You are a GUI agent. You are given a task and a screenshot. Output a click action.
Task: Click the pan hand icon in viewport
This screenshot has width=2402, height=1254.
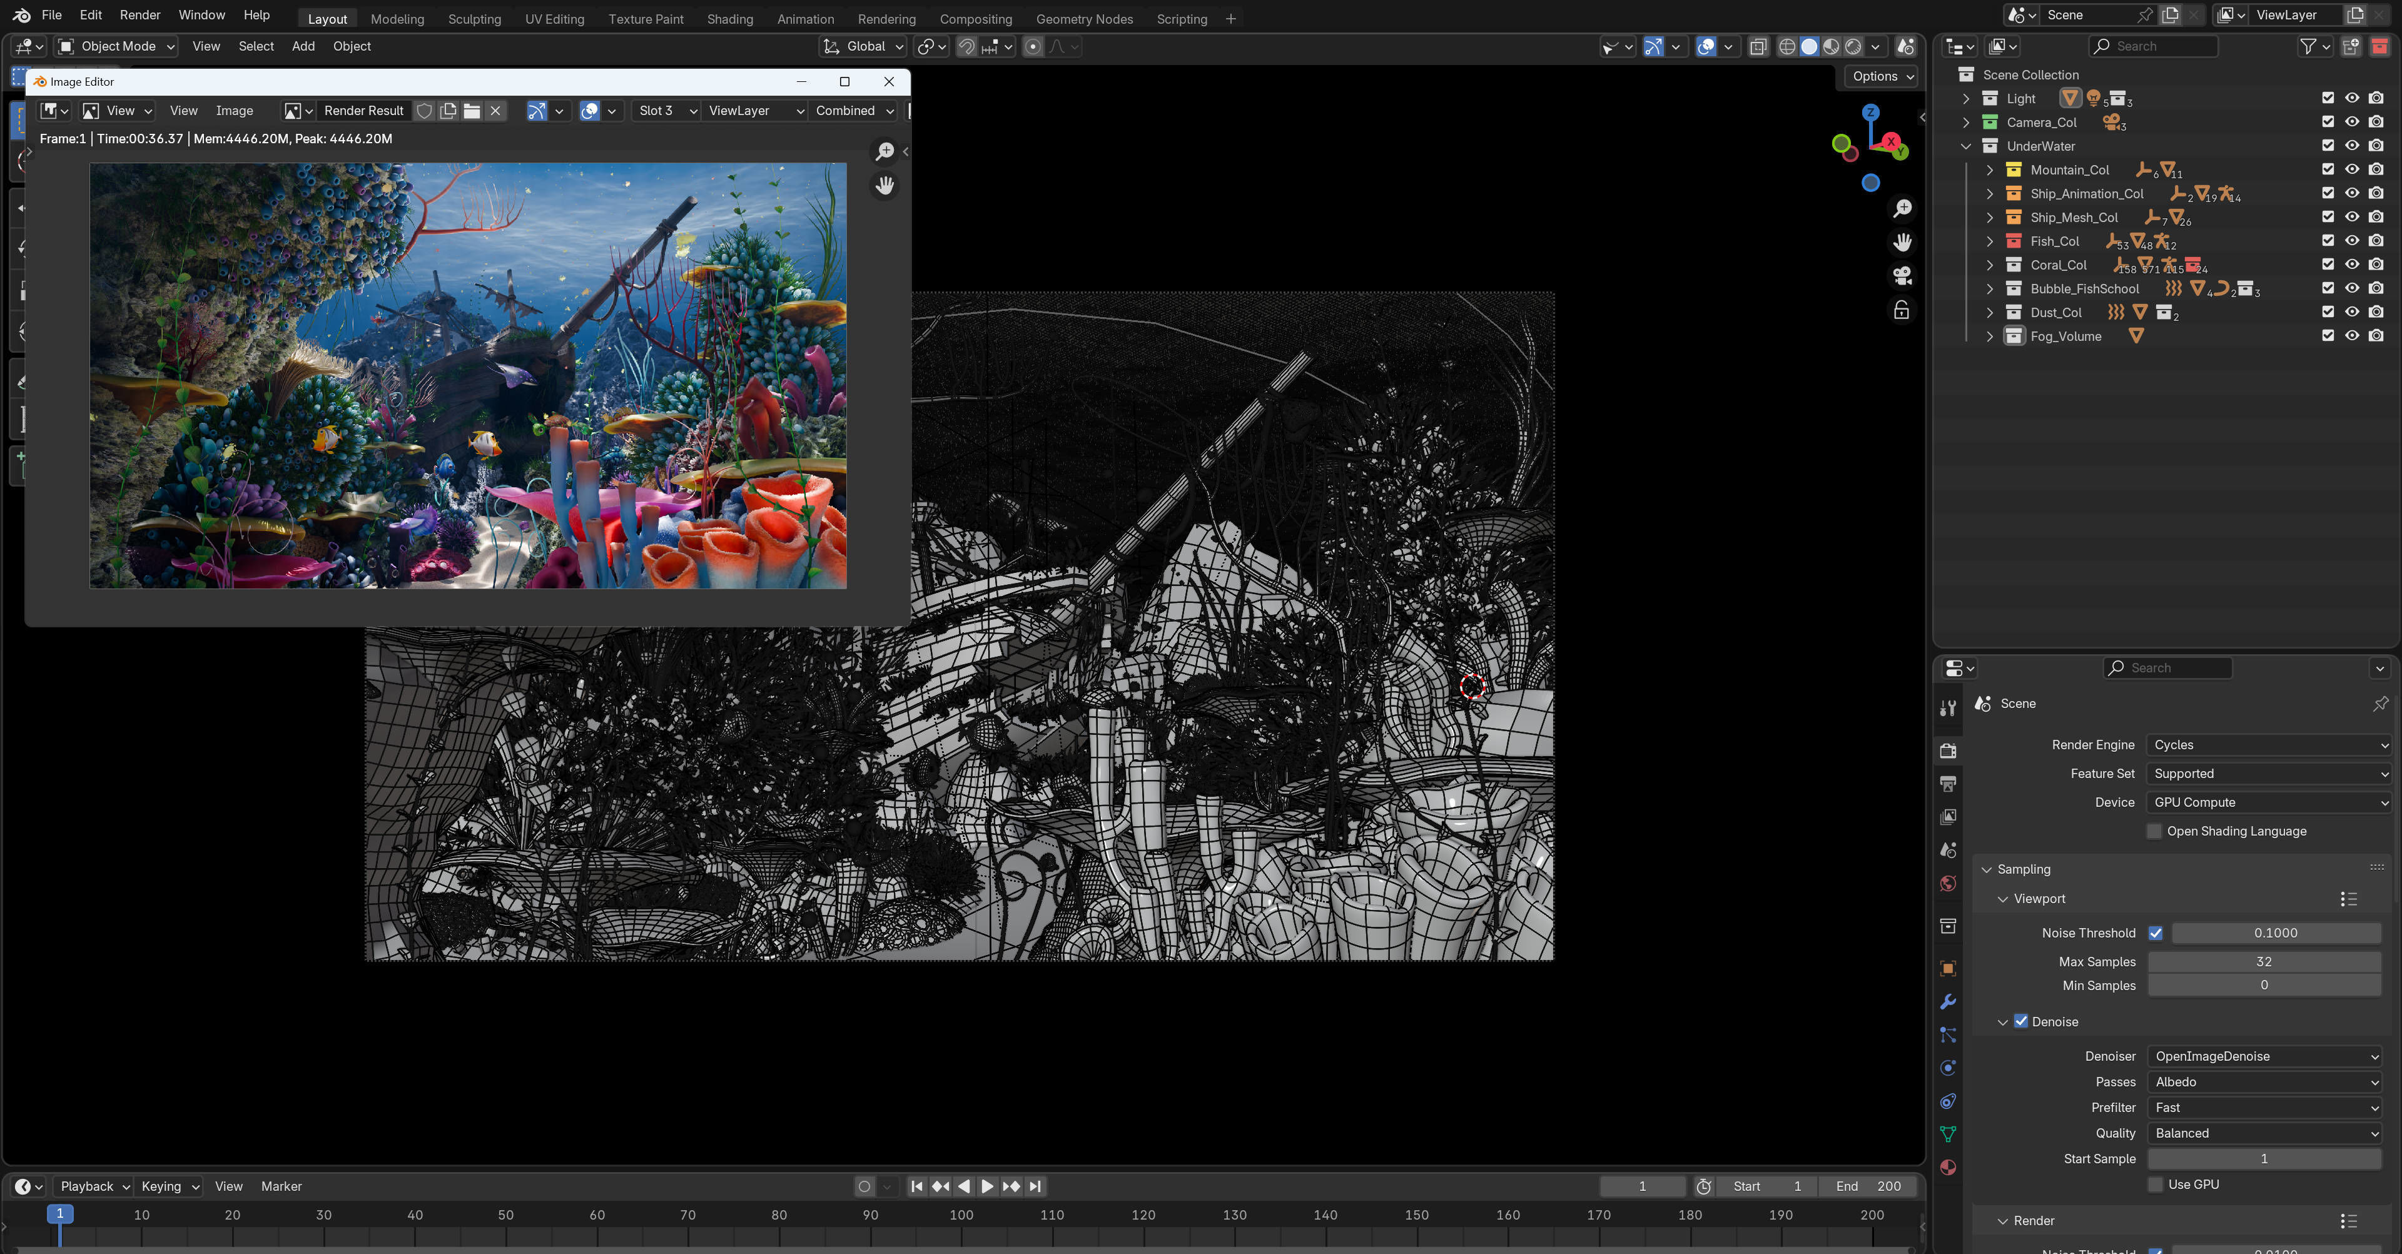(x=1902, y=243)
